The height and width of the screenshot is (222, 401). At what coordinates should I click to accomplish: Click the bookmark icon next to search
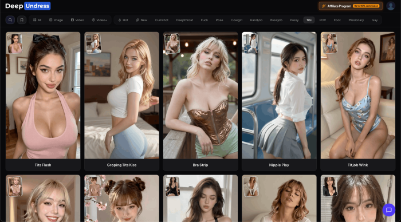[22, 20]
